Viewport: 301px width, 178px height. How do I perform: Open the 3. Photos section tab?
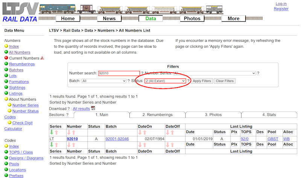(x=213, y=115)
